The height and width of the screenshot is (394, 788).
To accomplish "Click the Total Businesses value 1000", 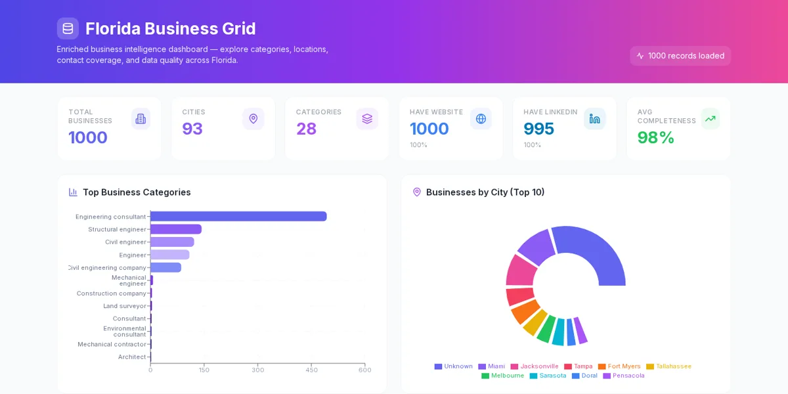I will (x=88, y=137).
